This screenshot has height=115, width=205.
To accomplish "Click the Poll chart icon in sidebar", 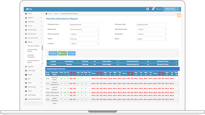I will (26, 79).
